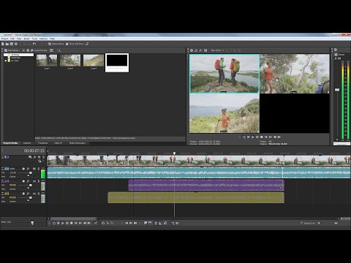Remove selected media from project
This screenshot has width=351, height=263.
[23, 50]
